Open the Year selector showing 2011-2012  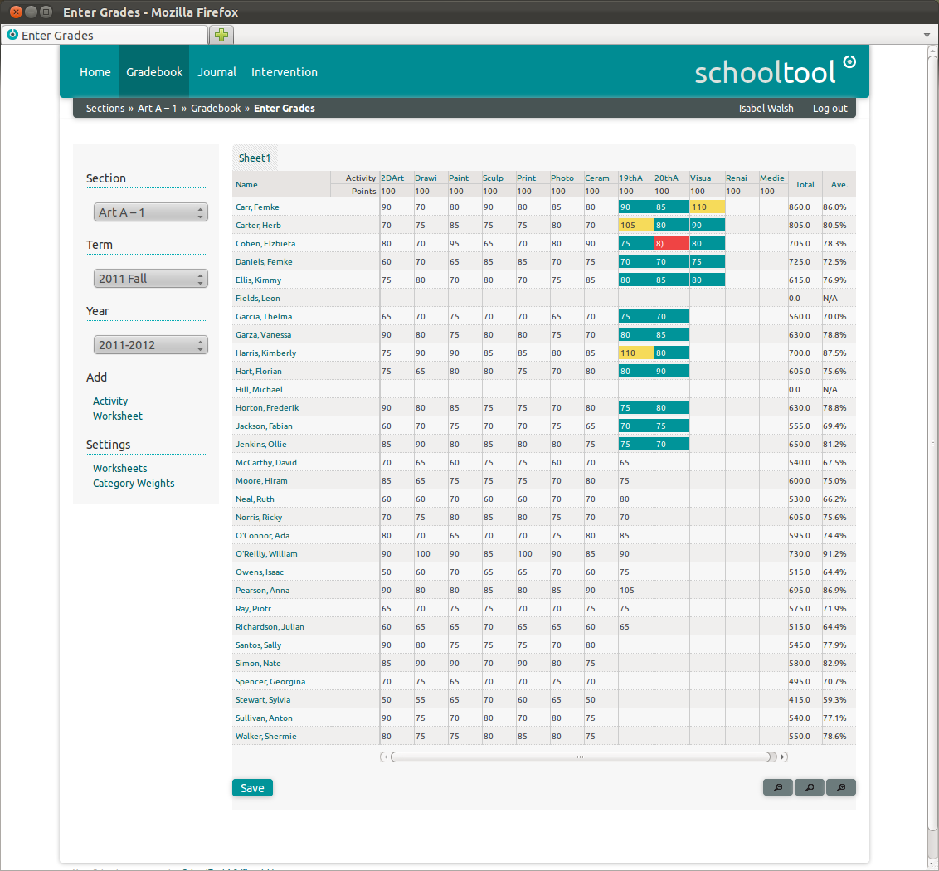click(x=150, y=344)
